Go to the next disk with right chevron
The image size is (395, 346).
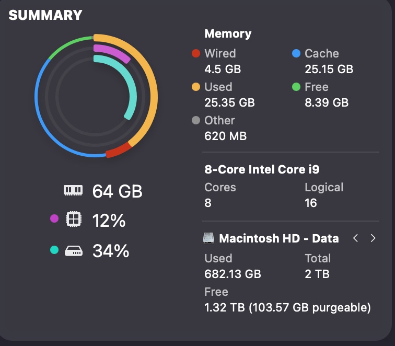click(373, 238)
